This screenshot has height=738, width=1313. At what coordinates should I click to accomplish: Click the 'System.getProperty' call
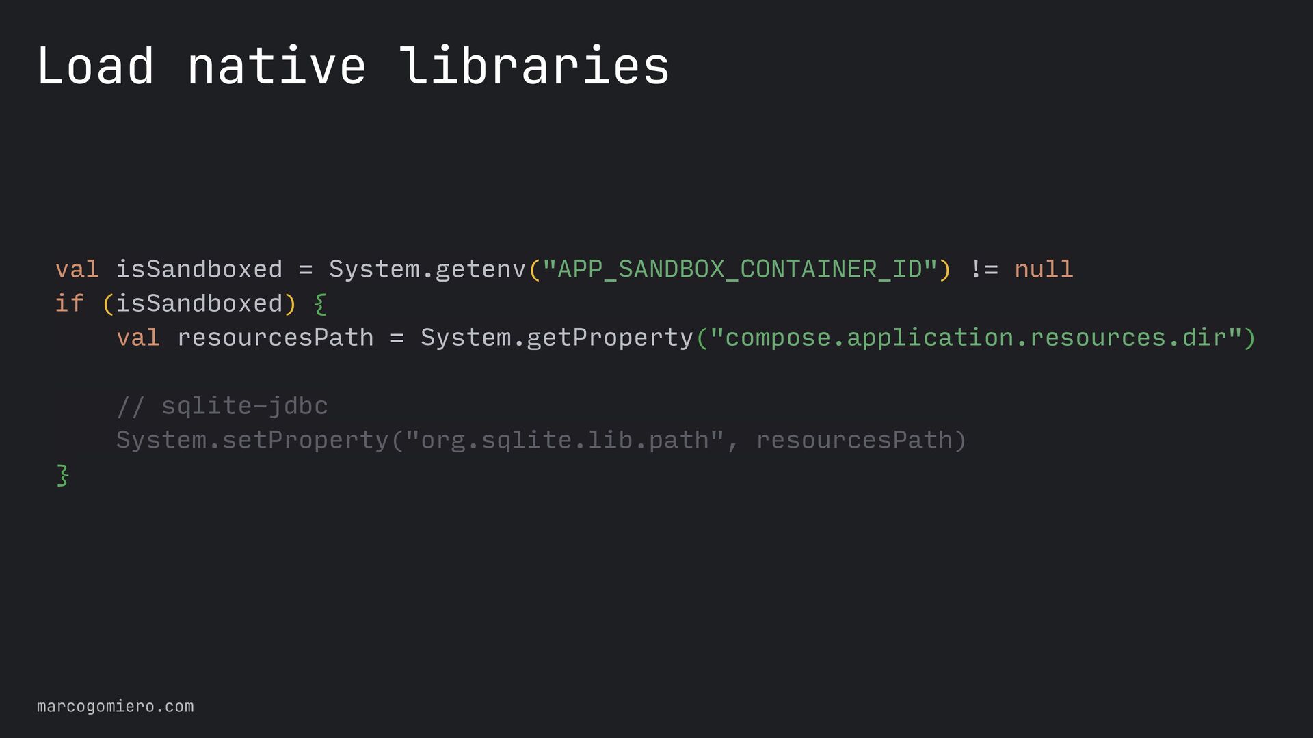pos(557,338)
